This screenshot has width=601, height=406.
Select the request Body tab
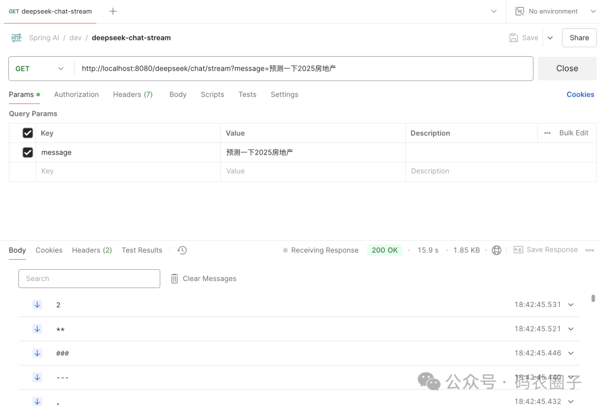tap(178, 94)
